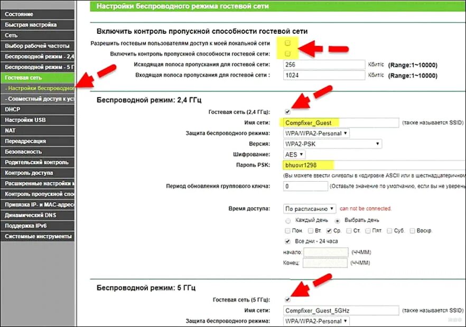Open the AES encryption dropdown
The height and width of the screenshot is (327, 466).
pos(294,154)
